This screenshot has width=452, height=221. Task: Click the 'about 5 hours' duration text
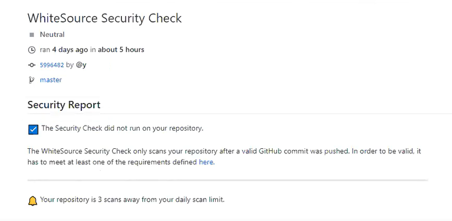pyautogui.click(x=121, y=50)
